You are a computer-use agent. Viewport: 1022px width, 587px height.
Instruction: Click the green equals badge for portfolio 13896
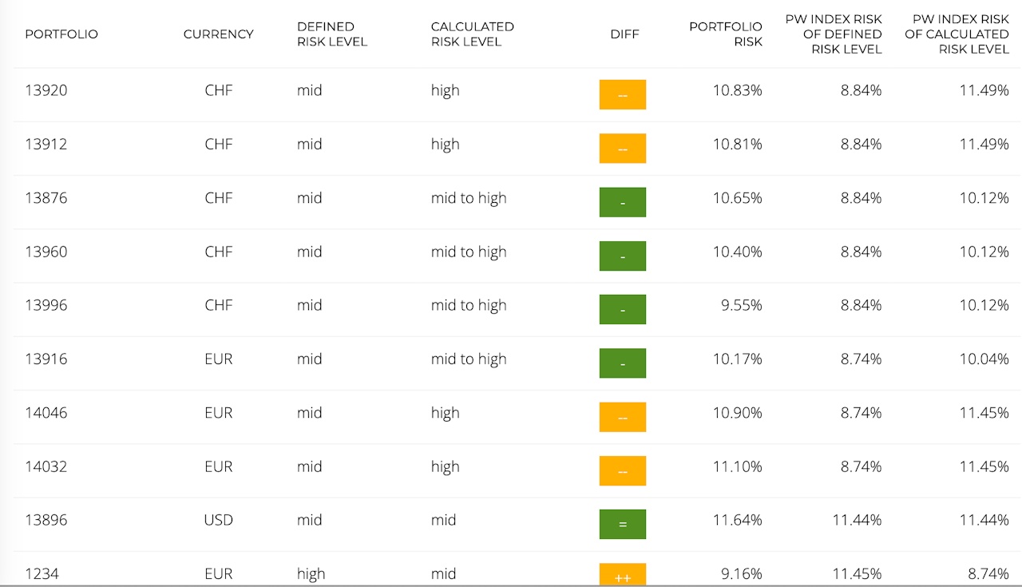[x=622, y=524]
